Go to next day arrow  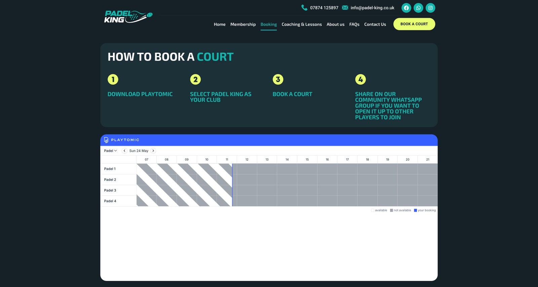click(153, 151)
